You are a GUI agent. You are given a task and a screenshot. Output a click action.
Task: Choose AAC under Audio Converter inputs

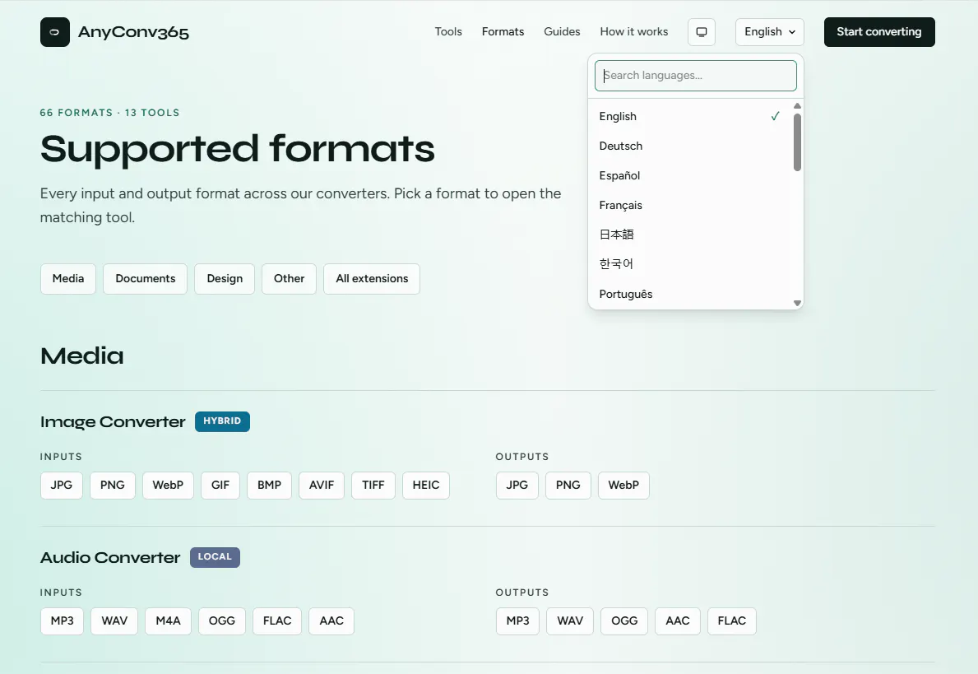(x=331, y=621)
